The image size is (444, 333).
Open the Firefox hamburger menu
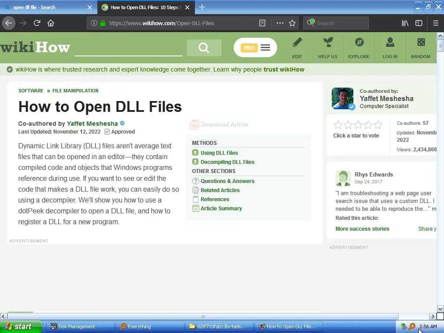[x=435, y=23]
